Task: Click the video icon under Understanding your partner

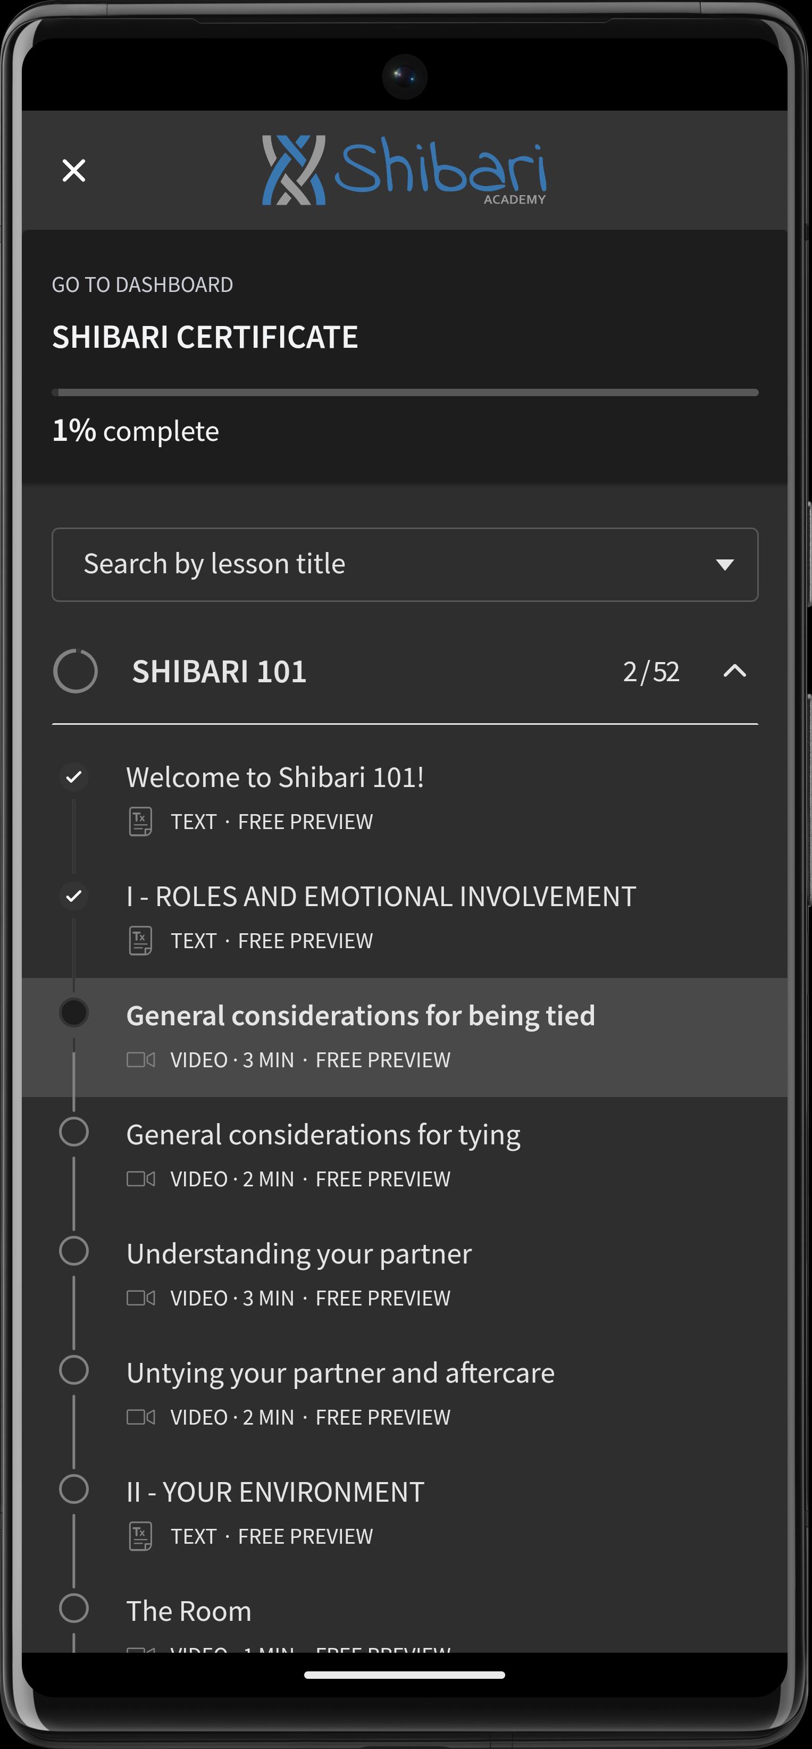Action: point(140,1298)
